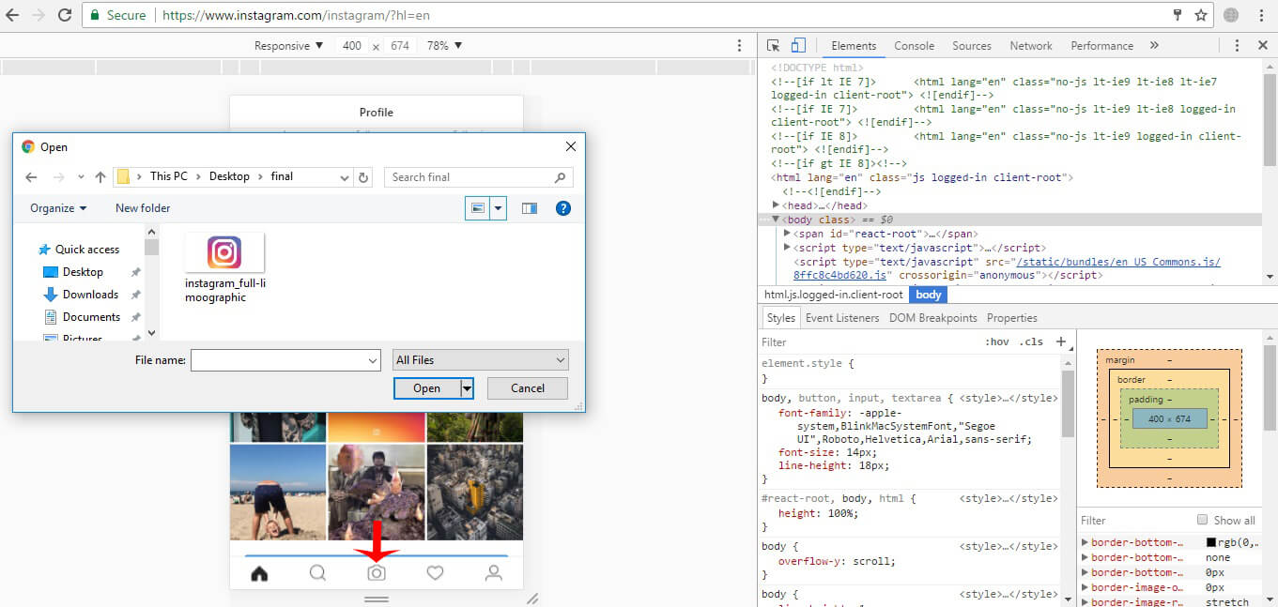Open the view options dropdown arrow
Image resolution: width=1278 pixels, height=607 pixels.
coord(499,208)
